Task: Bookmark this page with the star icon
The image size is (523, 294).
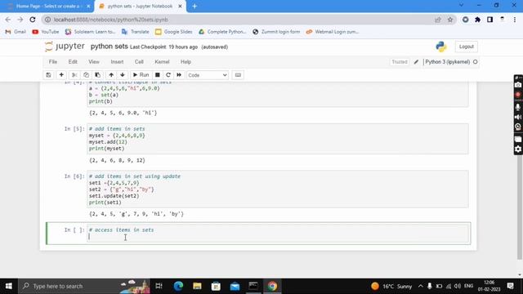Action: click(450, 20)
